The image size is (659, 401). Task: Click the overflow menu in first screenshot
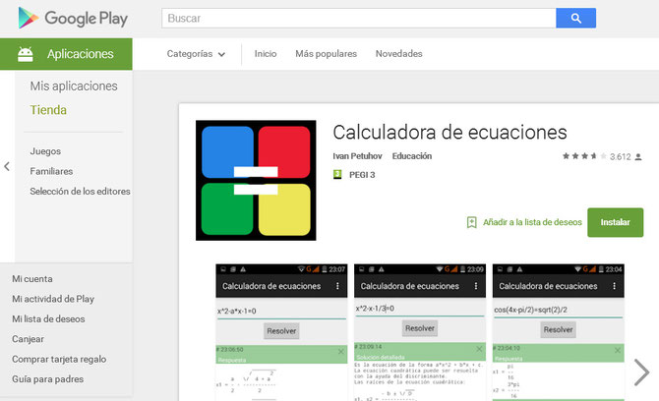(337, 286)
